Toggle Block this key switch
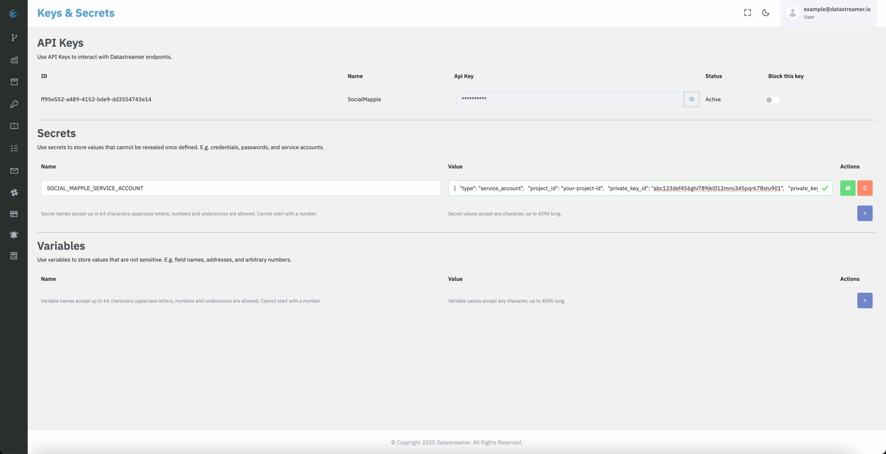This screenshot has width=886, height=454. pos(772,100)
